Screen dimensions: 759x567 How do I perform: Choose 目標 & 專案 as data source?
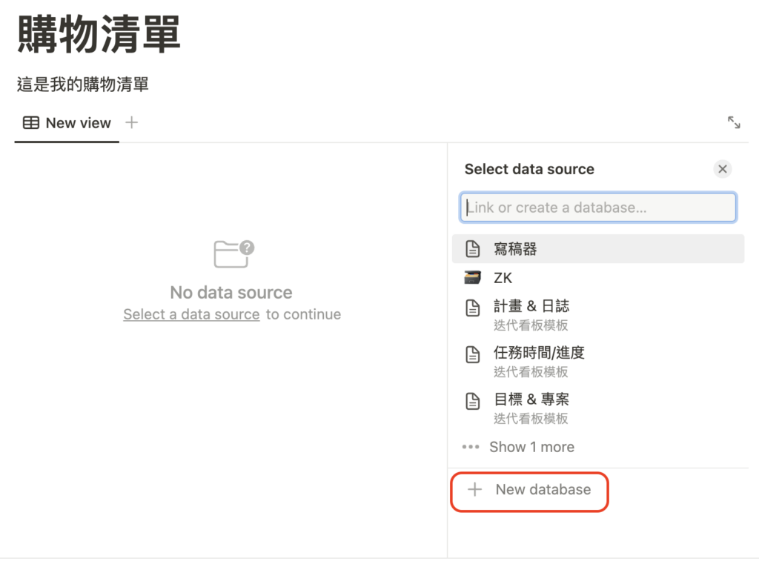click(533, 401)
